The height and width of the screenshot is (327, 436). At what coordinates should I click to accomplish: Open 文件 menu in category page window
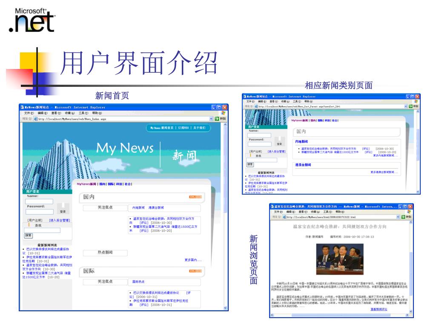250,101
